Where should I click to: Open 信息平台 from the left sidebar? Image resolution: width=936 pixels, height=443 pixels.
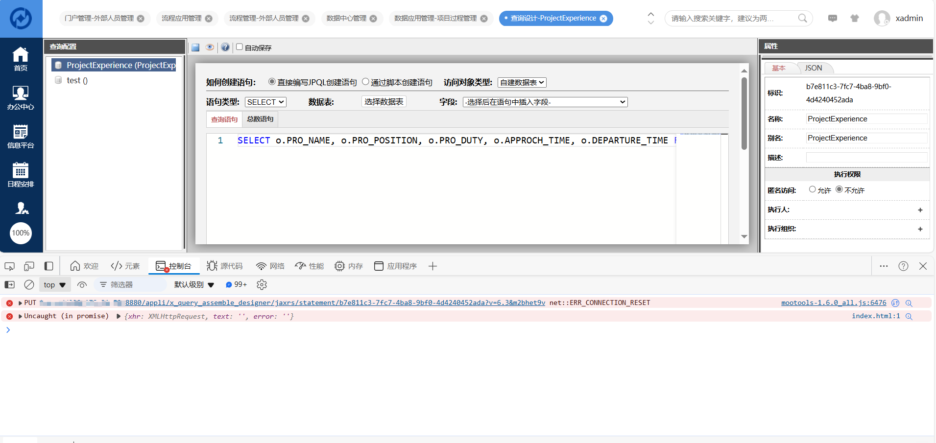coord(21,136)
